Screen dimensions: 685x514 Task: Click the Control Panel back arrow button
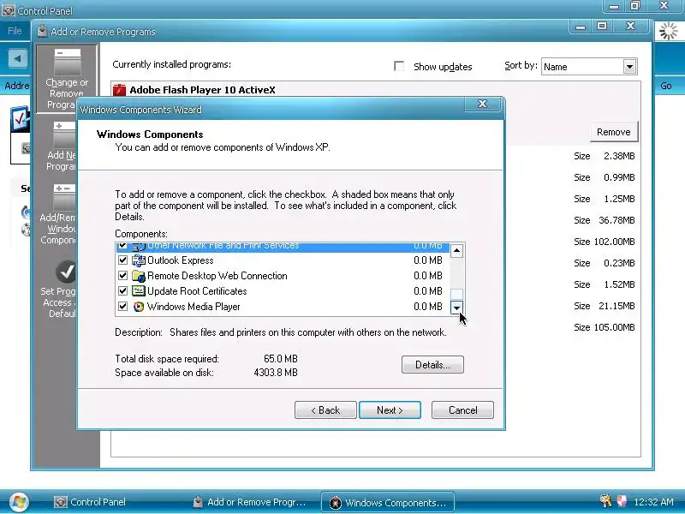pos(18,58)
